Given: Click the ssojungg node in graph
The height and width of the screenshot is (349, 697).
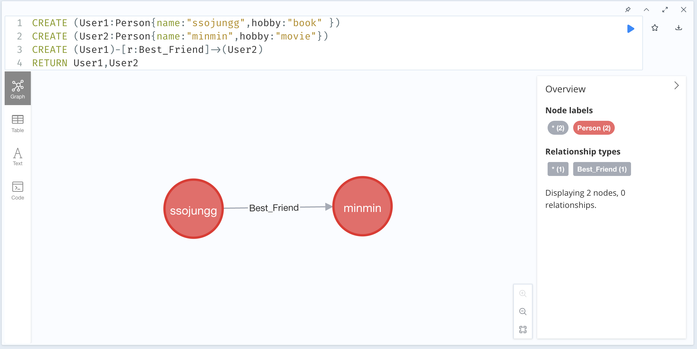Looking at the screenshot, I should [x=194, y=209].
